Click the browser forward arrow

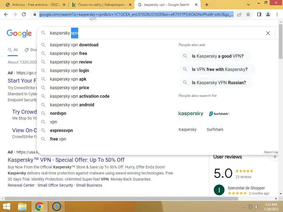point(15,14)
